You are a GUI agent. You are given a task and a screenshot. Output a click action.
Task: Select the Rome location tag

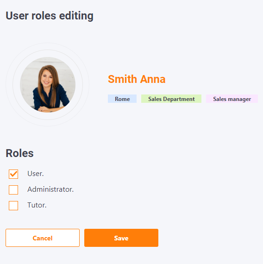point(122,99)
